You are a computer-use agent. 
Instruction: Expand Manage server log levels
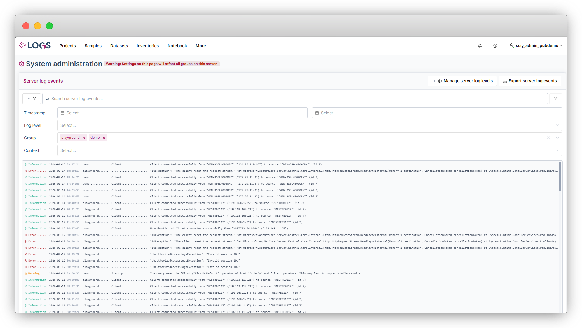(x=462, y=81)
